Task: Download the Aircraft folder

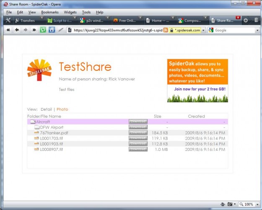Action: (x=138, y=122)
